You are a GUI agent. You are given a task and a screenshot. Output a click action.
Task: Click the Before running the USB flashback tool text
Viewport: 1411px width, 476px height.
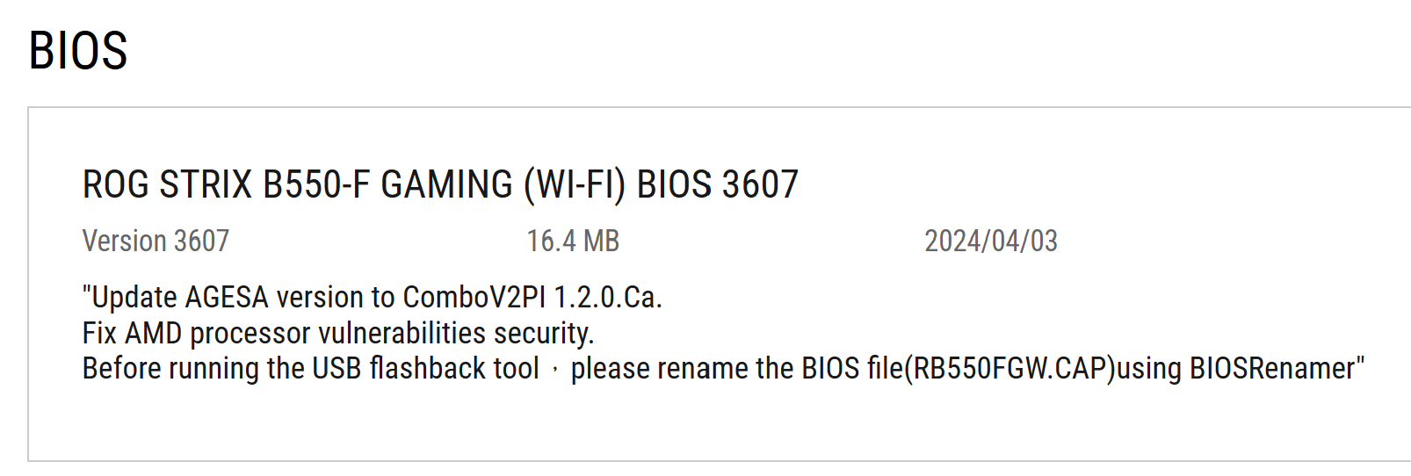tap(311, 368)
